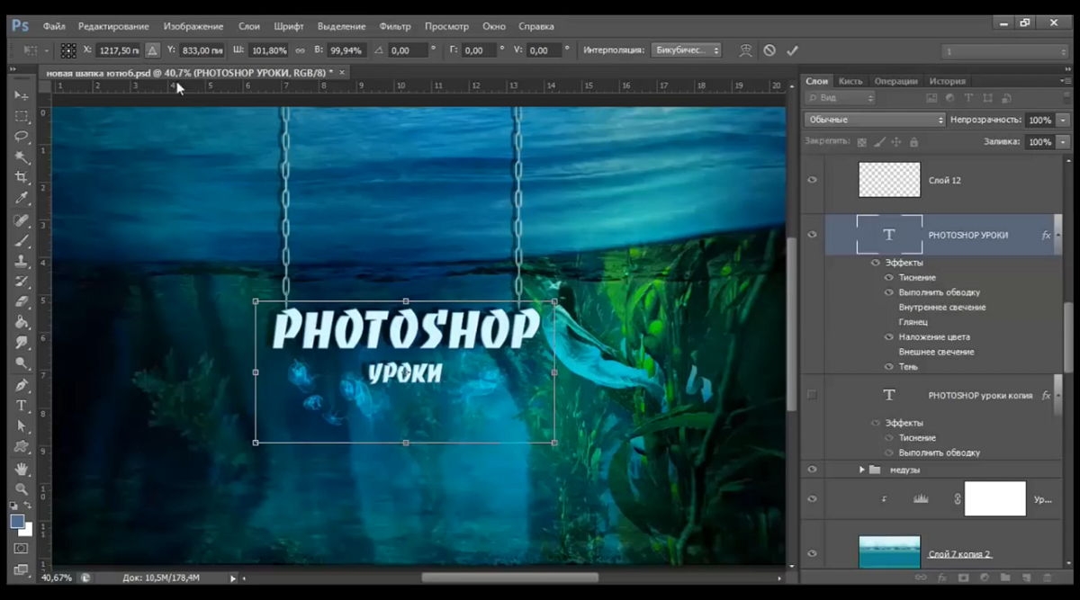The width and height of the screenshot is (1080, 600).
Task: Open the Заливка fill arrow
Action: [x=1063, y=142]
